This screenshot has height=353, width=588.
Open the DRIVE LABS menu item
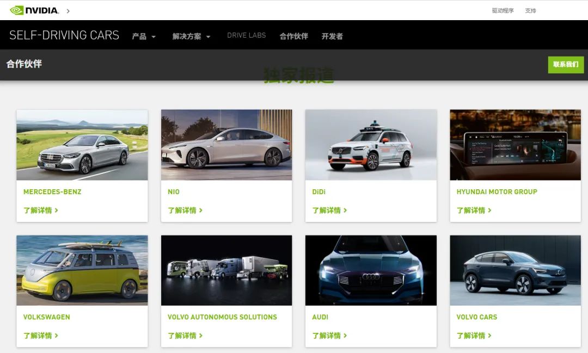(x=247, y=35)
